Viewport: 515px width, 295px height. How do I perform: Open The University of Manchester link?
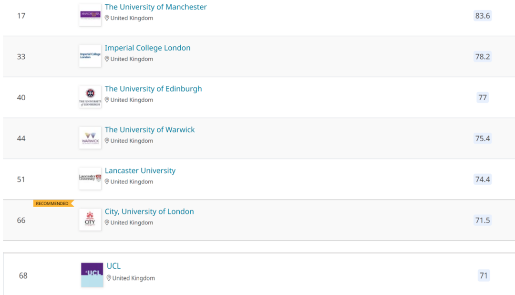pyautogui.click(x=155, y=7)
